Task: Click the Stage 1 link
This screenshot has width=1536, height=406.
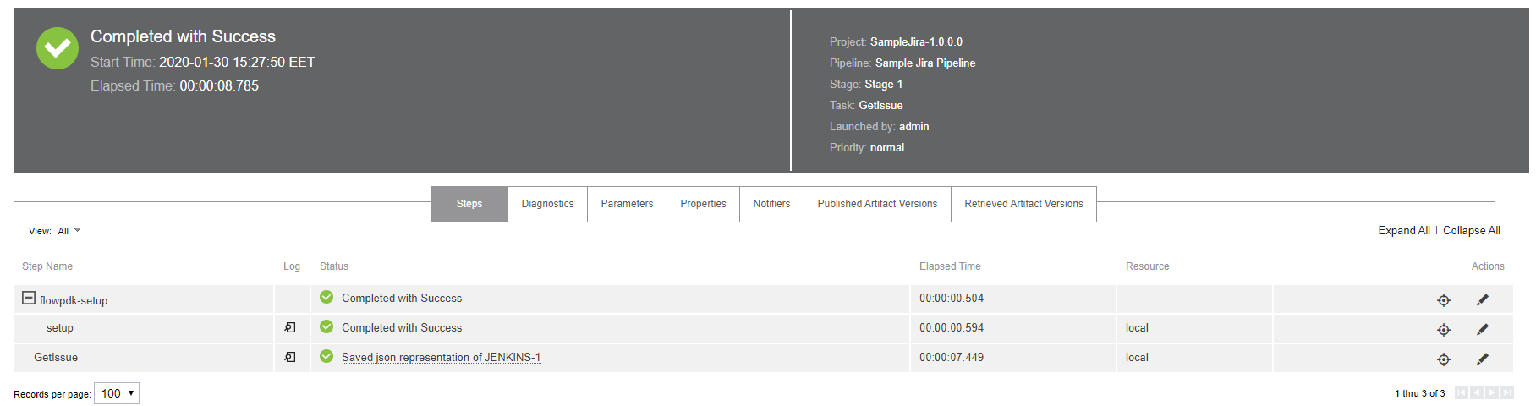Action: click(883, 84)
